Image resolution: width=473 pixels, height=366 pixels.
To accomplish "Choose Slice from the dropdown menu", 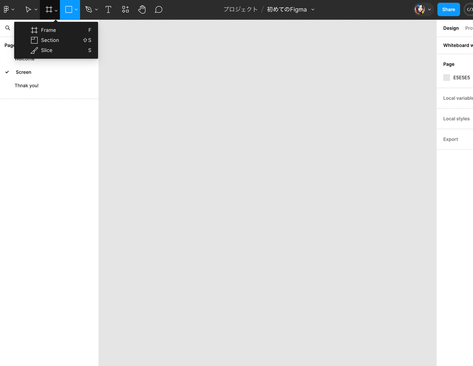I will [x=56, y=50].
